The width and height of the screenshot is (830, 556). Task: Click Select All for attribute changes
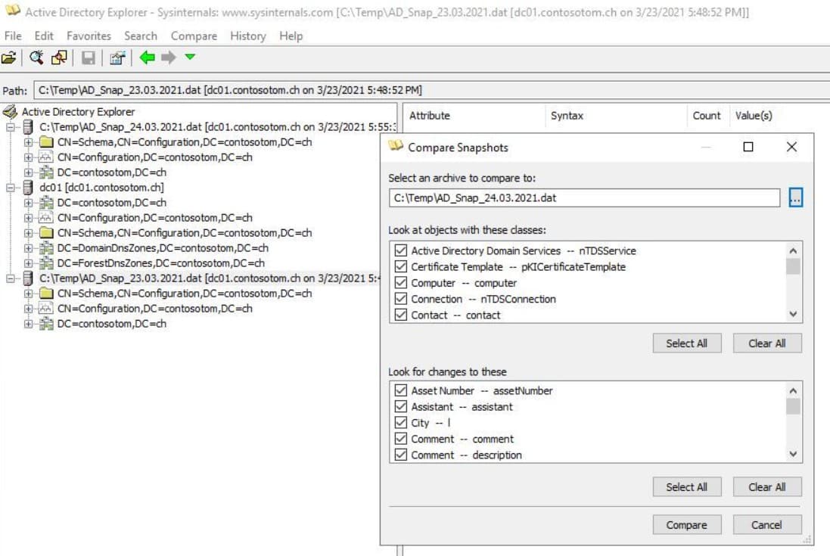pos(686,487)
